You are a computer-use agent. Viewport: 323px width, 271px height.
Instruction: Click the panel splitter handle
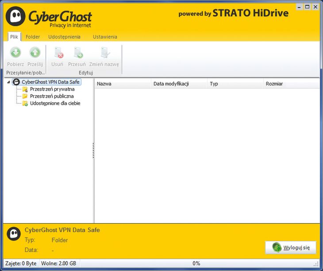pos(93,151)
